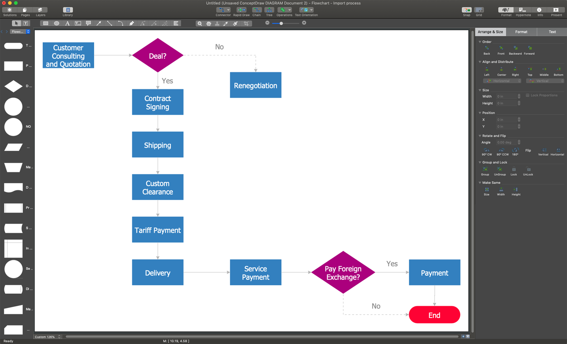Enable Lock Proportions for sizing
This screenshot has height=344, width=567.
pos(527,95)
